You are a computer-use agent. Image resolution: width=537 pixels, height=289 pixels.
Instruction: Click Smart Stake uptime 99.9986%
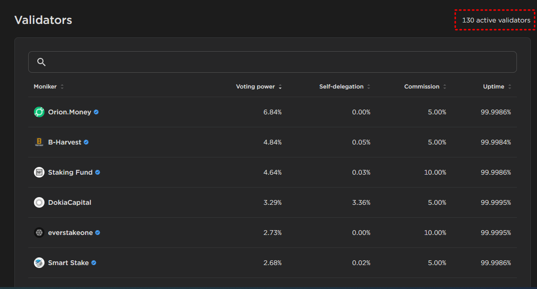496,263
